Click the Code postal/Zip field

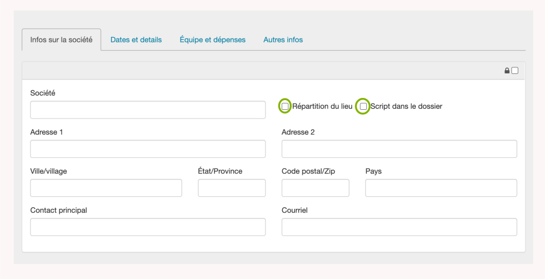click(x=315, y=188)
